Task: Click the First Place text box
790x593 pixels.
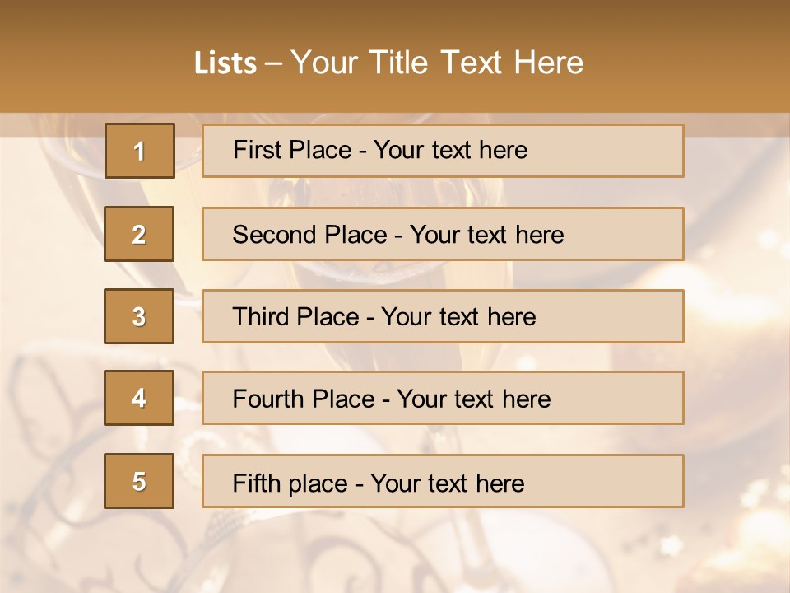Action: pos(443,151)
